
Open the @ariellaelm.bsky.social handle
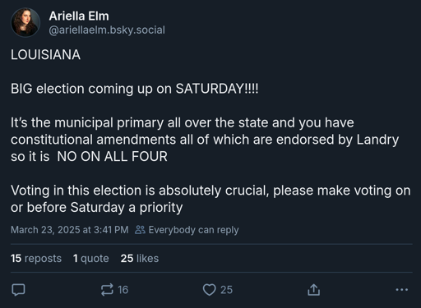point(107,30)
